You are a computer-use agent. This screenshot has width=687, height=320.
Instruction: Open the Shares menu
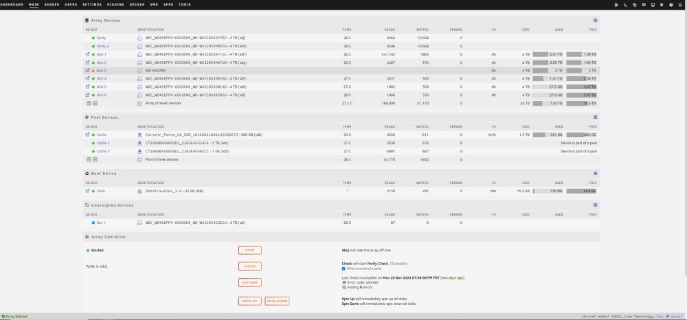tap(52, 5)
